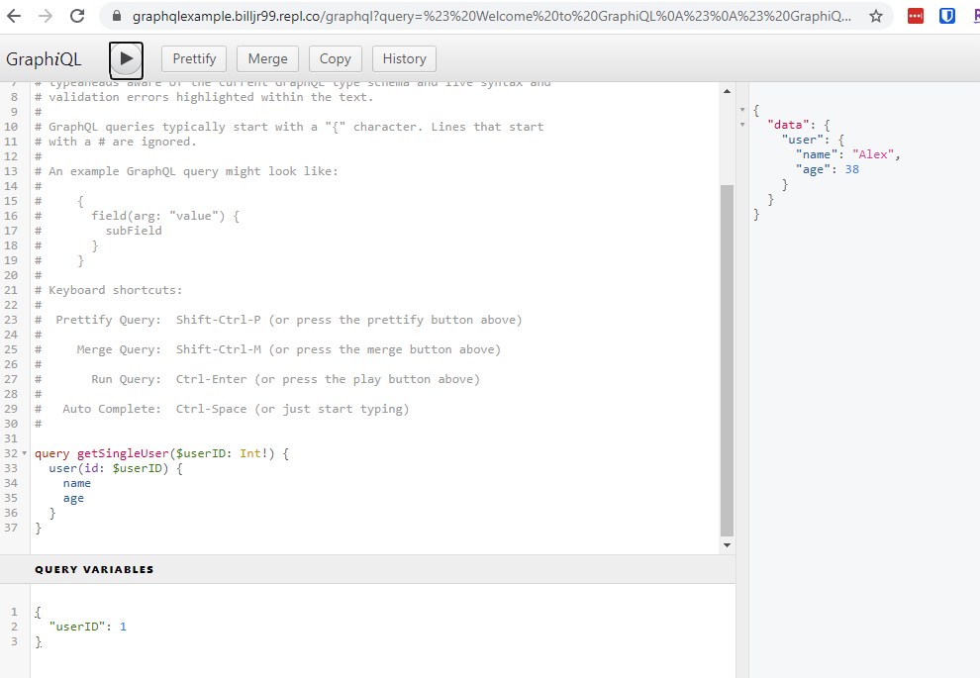Copy the query using Copy button
This screenshot has width=980, height=678.
pyautogui.click(x=336, y=59)
